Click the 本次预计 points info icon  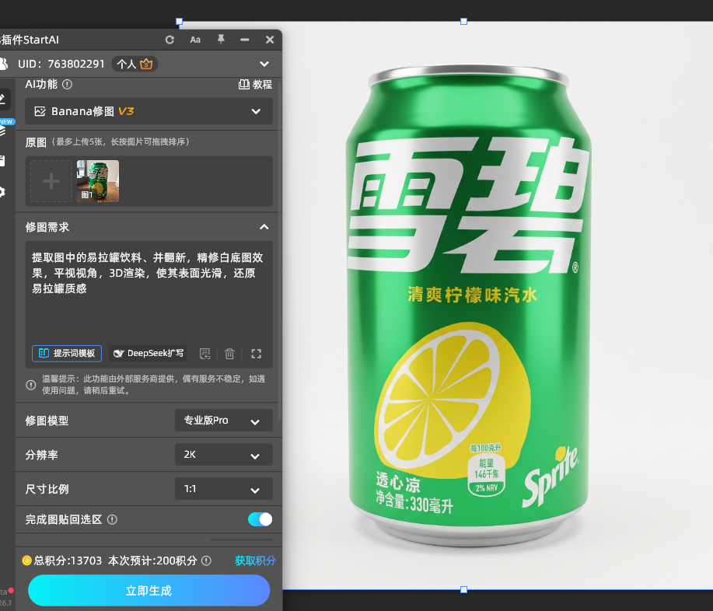pos(207,560)
